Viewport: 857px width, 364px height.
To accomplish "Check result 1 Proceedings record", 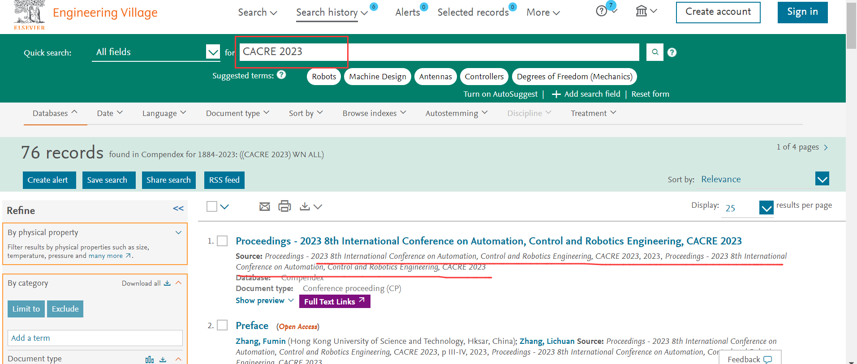I will pos(222,241).
